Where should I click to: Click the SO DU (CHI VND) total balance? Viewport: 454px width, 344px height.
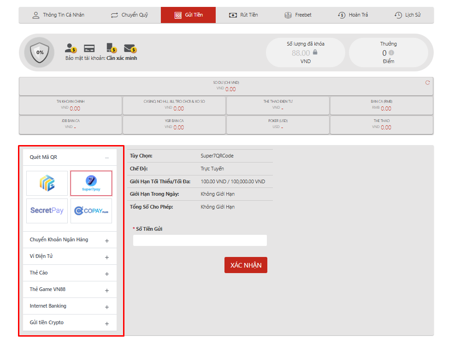coord(226,86)
